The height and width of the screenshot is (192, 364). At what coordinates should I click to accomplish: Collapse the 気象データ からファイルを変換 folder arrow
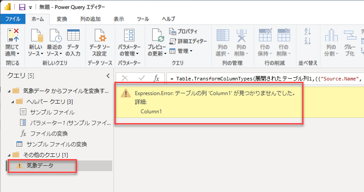(9, 91)
